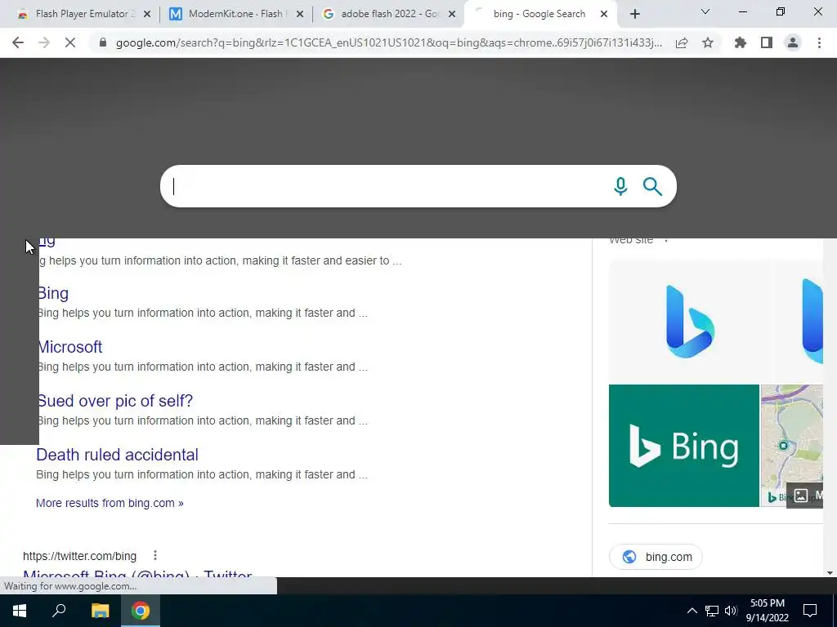Open the Microsoft Bing Twitter result title

click(x=137, y=573)
